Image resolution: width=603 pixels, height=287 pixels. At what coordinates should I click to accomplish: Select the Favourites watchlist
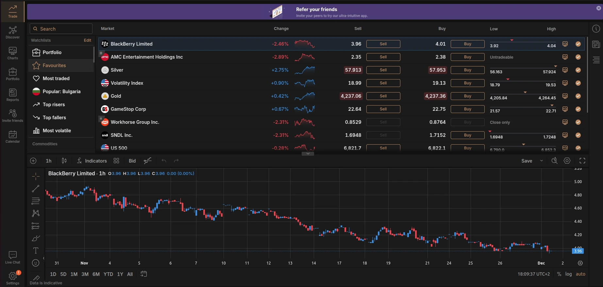61,65
